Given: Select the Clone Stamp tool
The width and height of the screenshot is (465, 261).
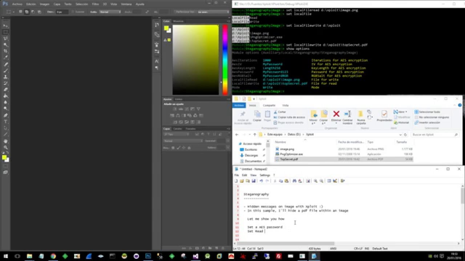Looking at the screenshot, I should (x=5, y=77).
